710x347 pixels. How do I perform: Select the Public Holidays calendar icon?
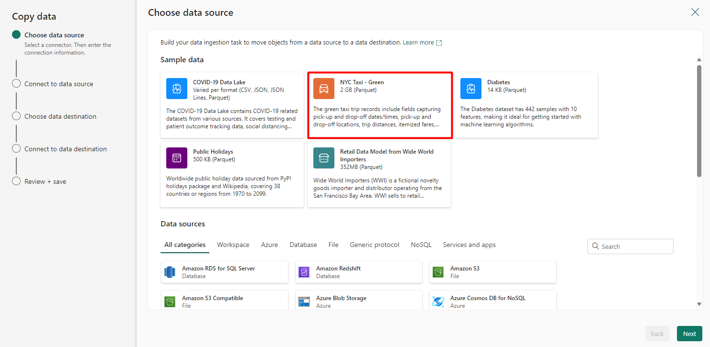pyautogui.click(x=177, y=158)
